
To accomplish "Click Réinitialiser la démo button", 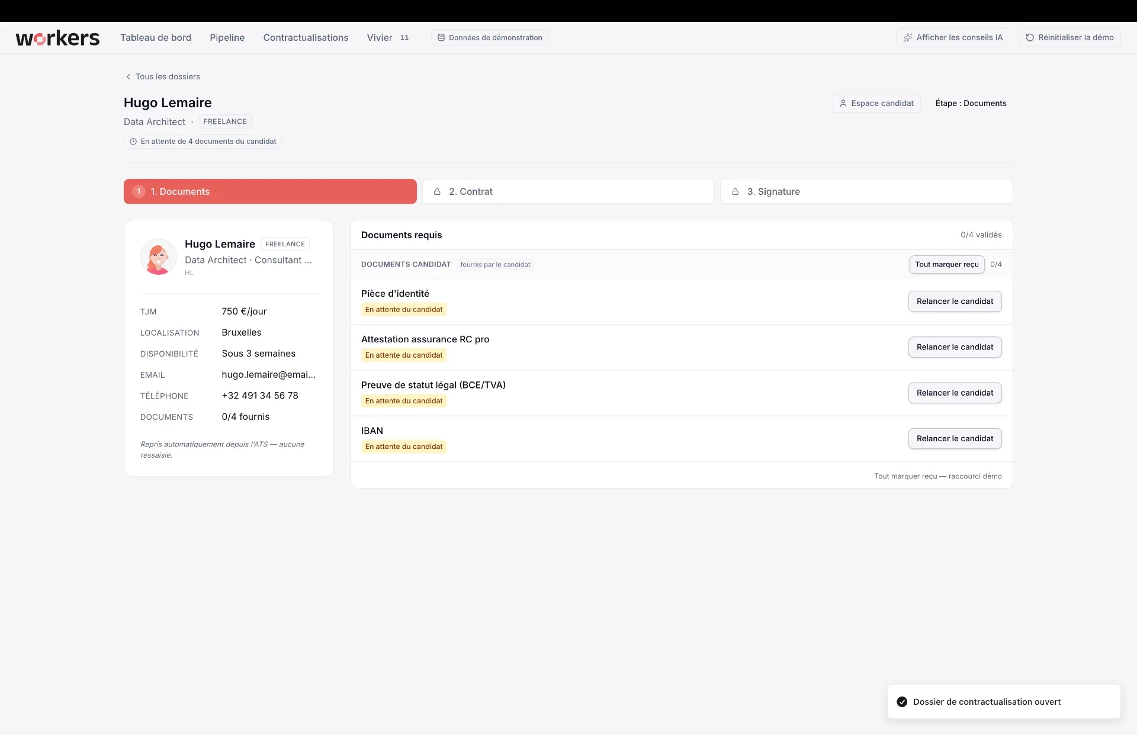I will 1069,38.
